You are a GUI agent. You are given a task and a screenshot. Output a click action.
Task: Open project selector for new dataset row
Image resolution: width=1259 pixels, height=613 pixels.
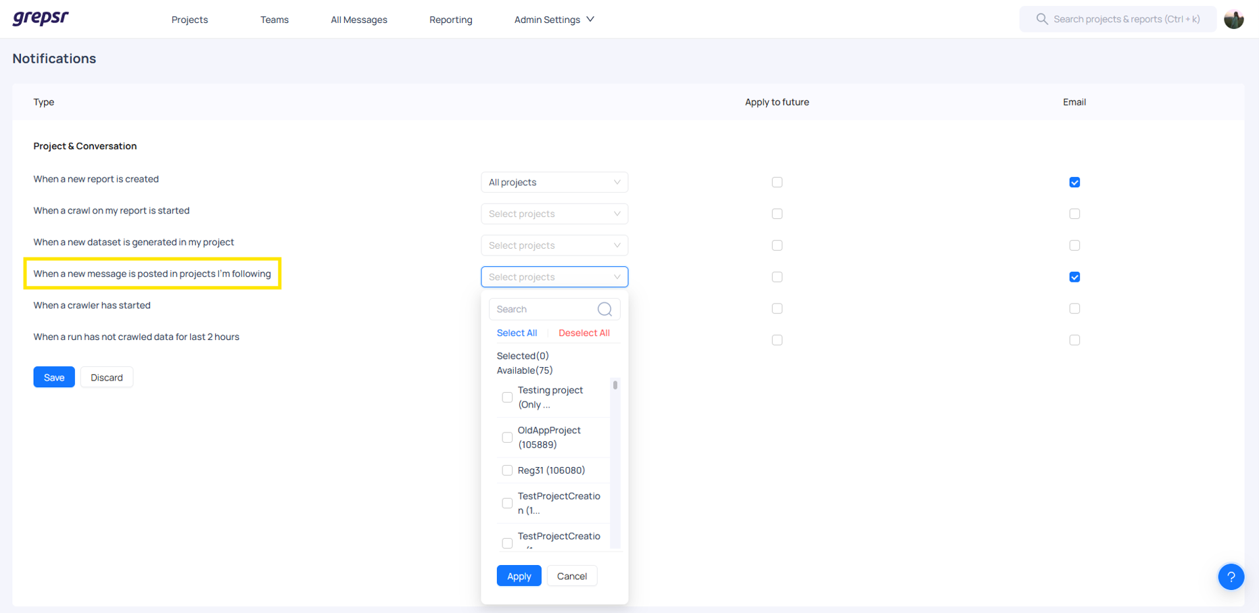coord(554,245)
